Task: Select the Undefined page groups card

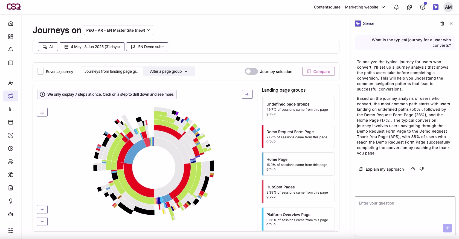Action: pyautogui.click(x=298, y=109)
